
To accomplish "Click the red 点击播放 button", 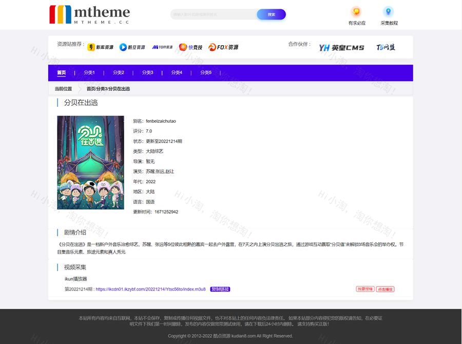I will (385, 289).
